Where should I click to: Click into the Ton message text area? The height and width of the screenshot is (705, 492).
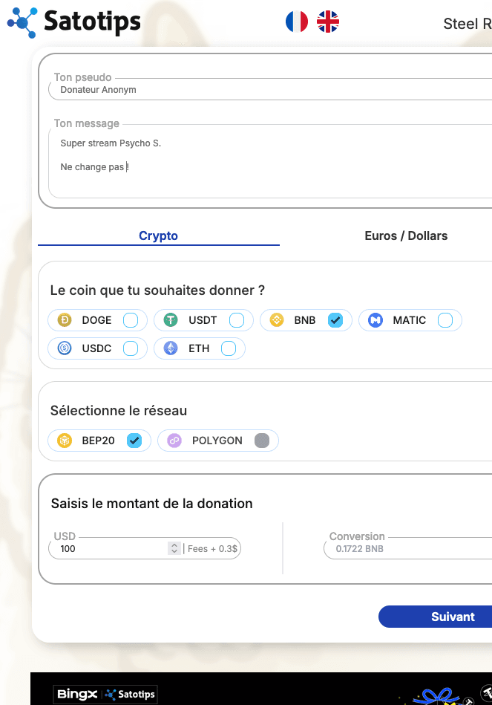[x=270, y=162]
